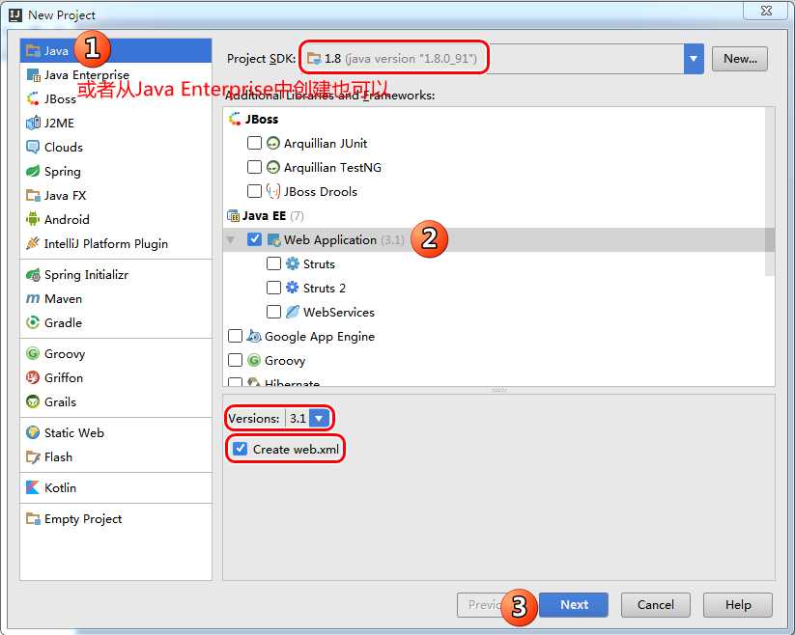Select the Spring Initializr row
The image size is (795, 635).
116,275
